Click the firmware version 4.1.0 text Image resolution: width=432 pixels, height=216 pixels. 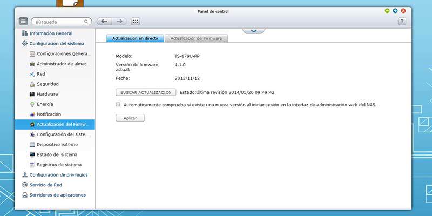(180, 65)
